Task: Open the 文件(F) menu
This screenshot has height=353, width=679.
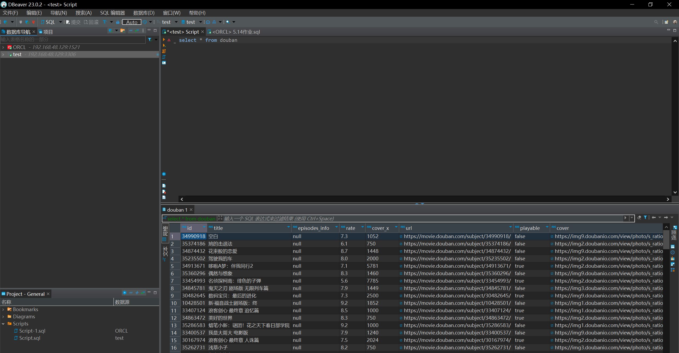Action: 10,13
